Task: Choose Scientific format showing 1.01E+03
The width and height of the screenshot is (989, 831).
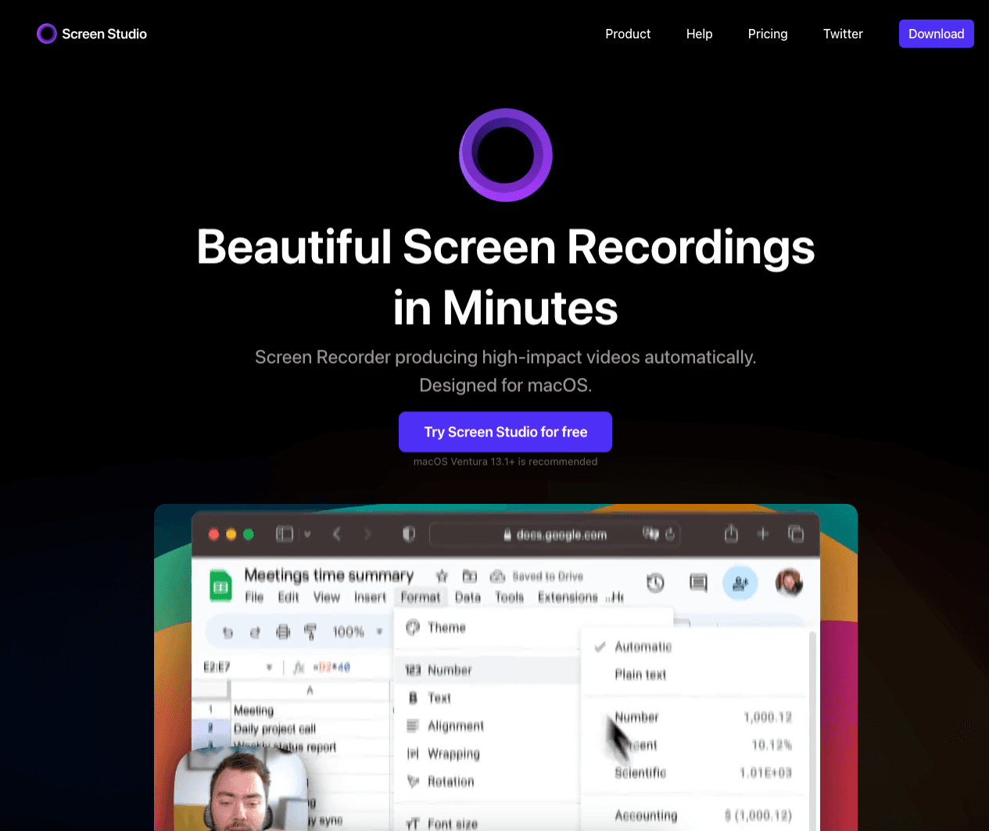Action: pos(695,773)
